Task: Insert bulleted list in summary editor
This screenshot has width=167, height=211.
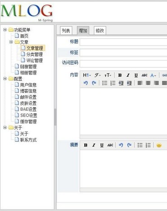Action: 140,145
